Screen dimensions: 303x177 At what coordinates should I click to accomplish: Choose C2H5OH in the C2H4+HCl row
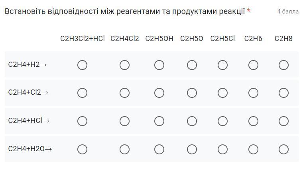[159, 121]
